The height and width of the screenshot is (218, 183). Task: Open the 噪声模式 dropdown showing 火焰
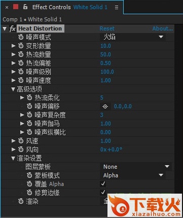pyautogui.click(x=133, y=37)
